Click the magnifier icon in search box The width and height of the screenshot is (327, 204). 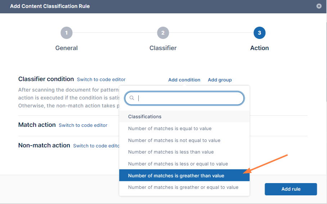pos(132,98)
